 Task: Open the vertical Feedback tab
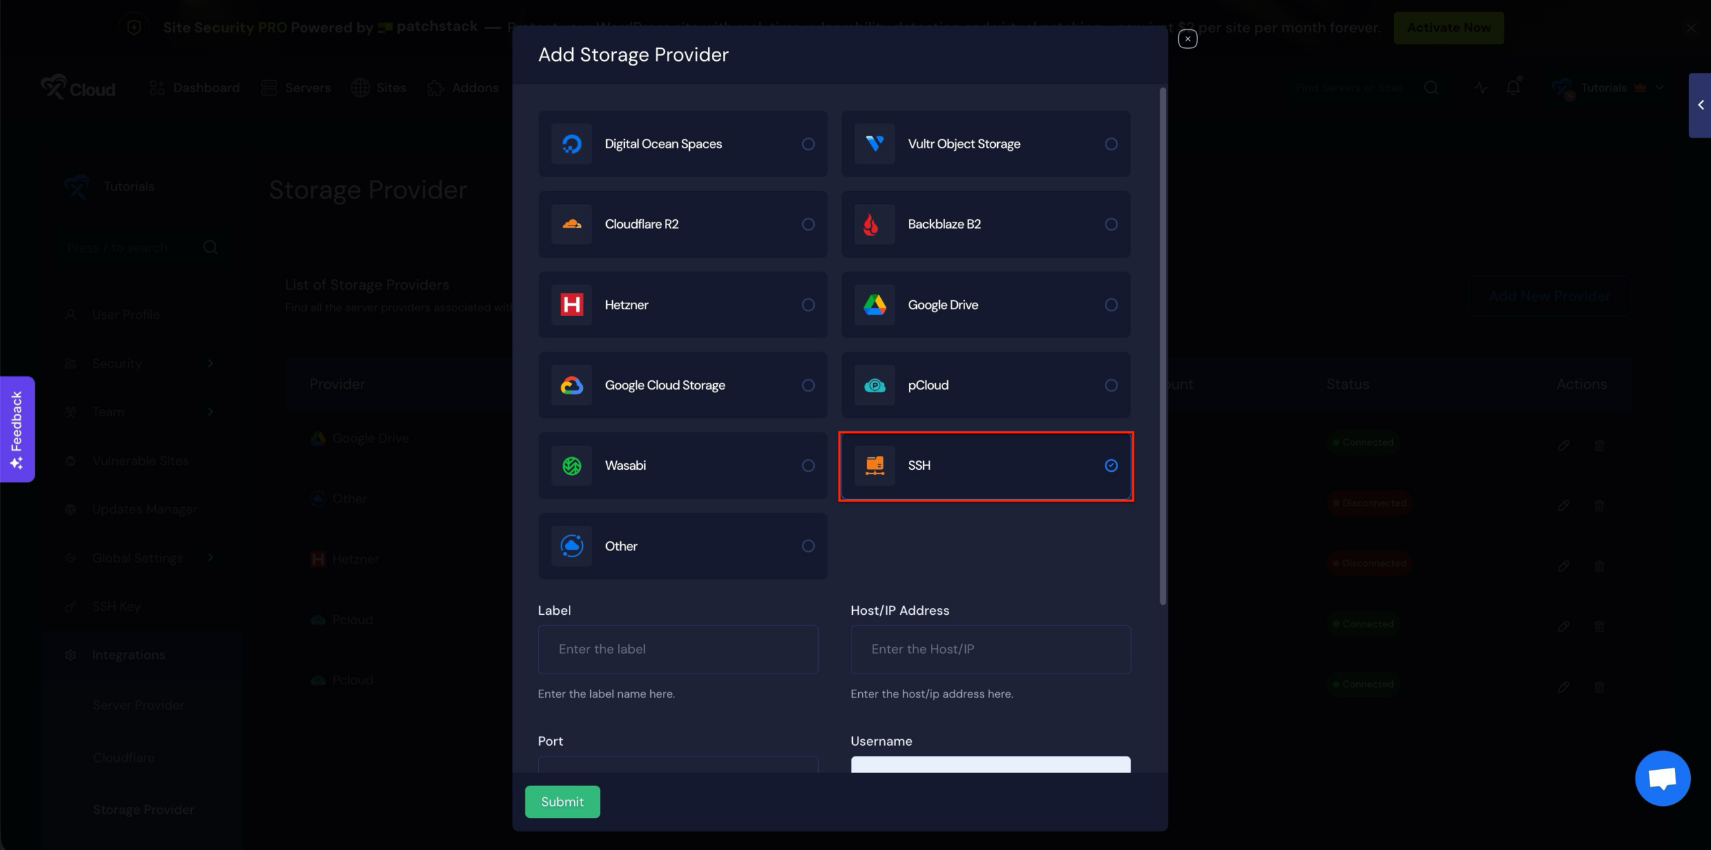tap(17, 429)
